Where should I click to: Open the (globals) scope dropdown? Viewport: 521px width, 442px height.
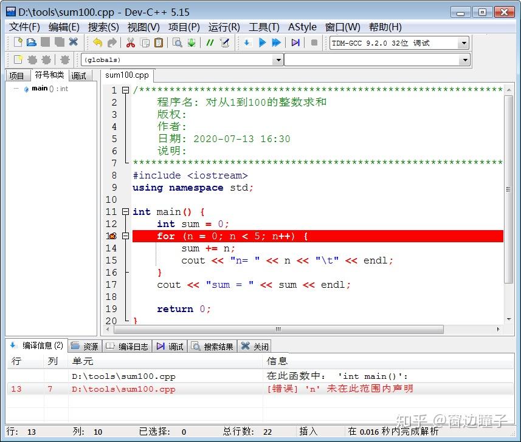(278, 60)
